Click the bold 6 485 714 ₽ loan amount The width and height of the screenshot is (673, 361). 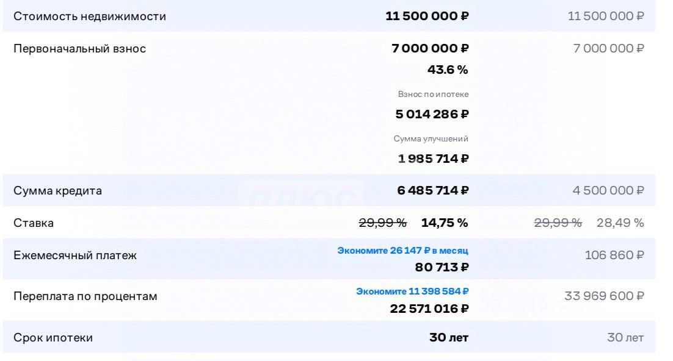pyautogui.click(x=433, y=190)
